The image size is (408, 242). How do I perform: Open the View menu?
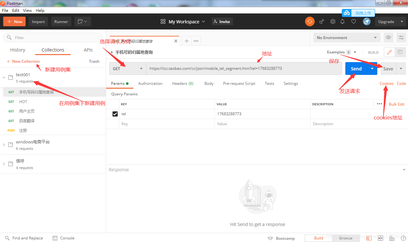[x=27, y=10]
